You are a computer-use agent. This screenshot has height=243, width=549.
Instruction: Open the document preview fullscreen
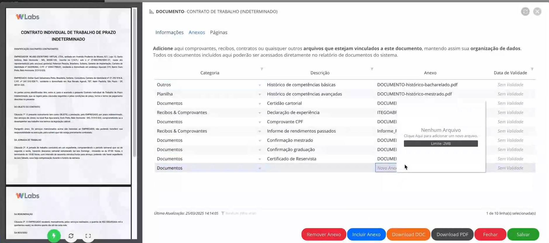click(x=88, y=236)
